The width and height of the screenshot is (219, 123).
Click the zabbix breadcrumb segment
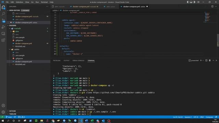(x=55, y=10)
